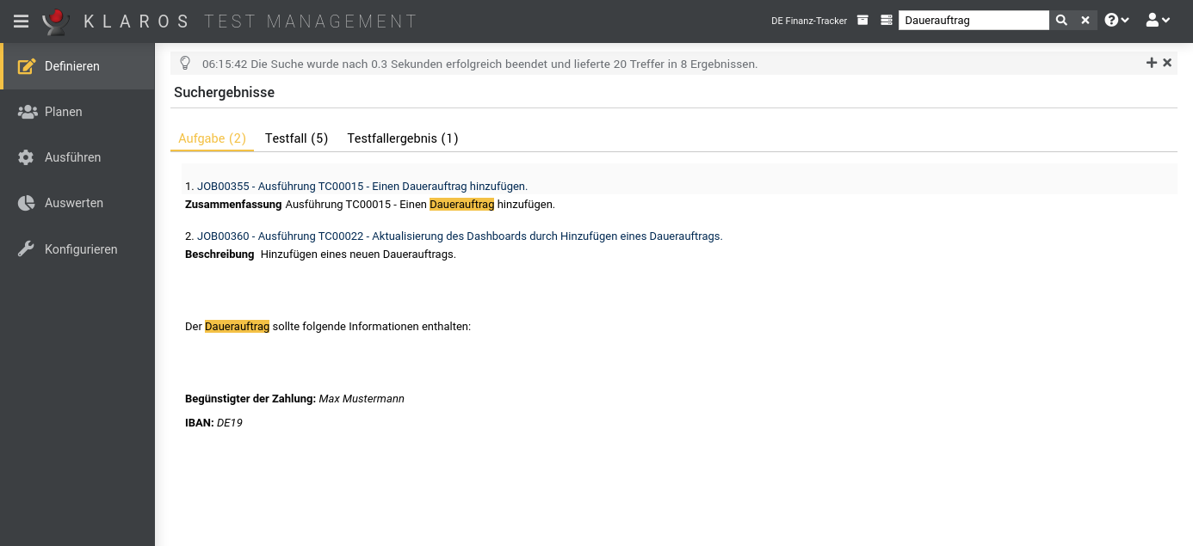Open the Ausführen sidebar section
1193x546 pixels.
click(77, 157)
